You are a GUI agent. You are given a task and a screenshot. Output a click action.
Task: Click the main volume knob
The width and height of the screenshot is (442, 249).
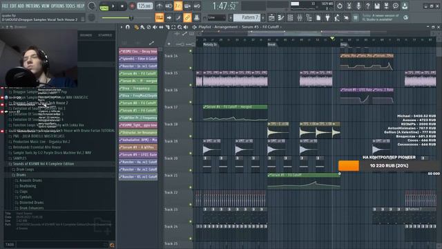point(92,6)
